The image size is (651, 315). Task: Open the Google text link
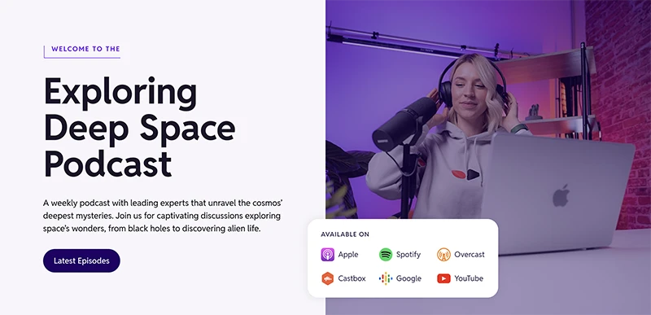409,278
